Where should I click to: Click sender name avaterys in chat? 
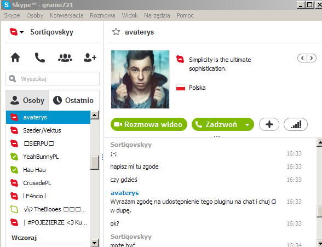coord(124,193)
